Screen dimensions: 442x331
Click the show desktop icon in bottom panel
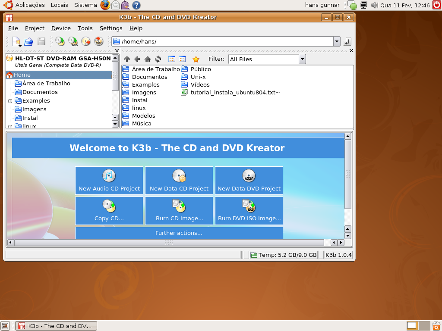(5, 326)
